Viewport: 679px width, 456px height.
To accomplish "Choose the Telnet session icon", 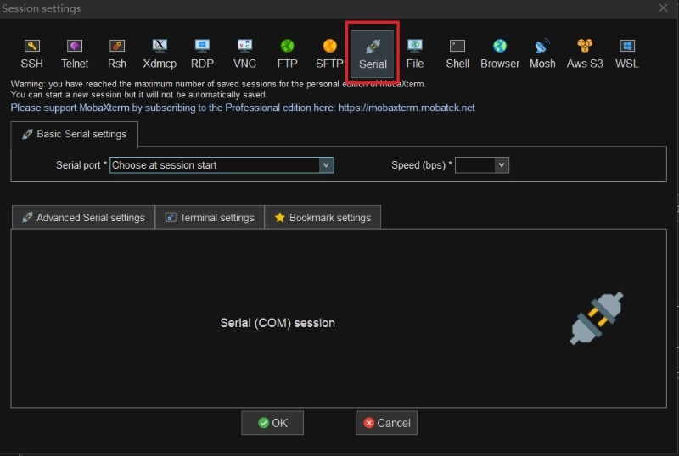I will (75, 53).
